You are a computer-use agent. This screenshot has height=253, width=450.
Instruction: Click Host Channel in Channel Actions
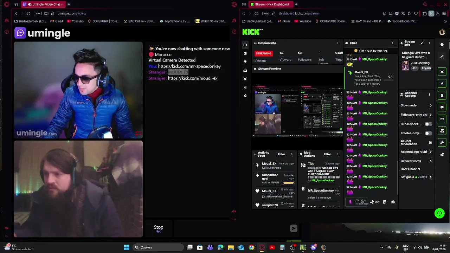(410, 169)
